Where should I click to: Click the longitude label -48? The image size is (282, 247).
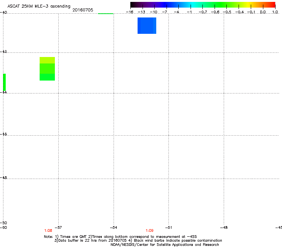(x=224, y=228)
